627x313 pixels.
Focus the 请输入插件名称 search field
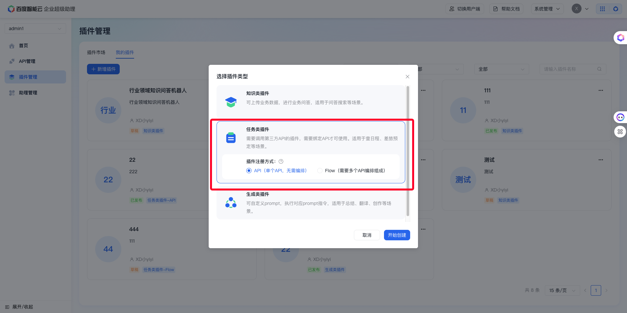pos(573,69)
